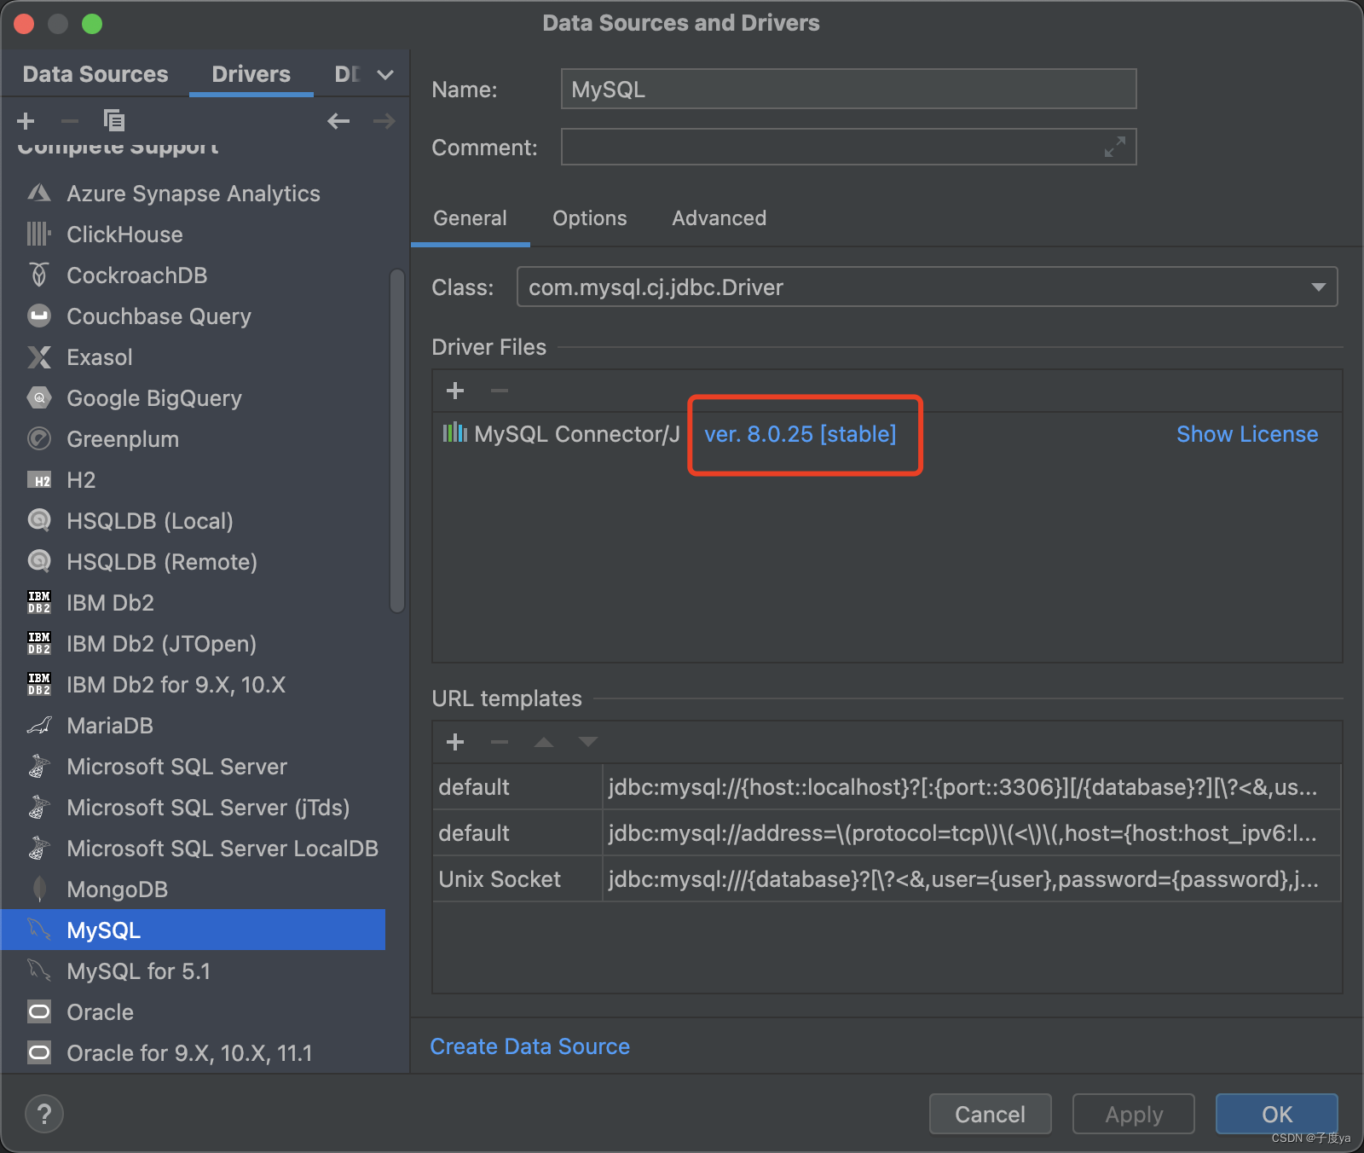
Task: Expand the Comment field with the diagonal arrows
Action: 1115,147
